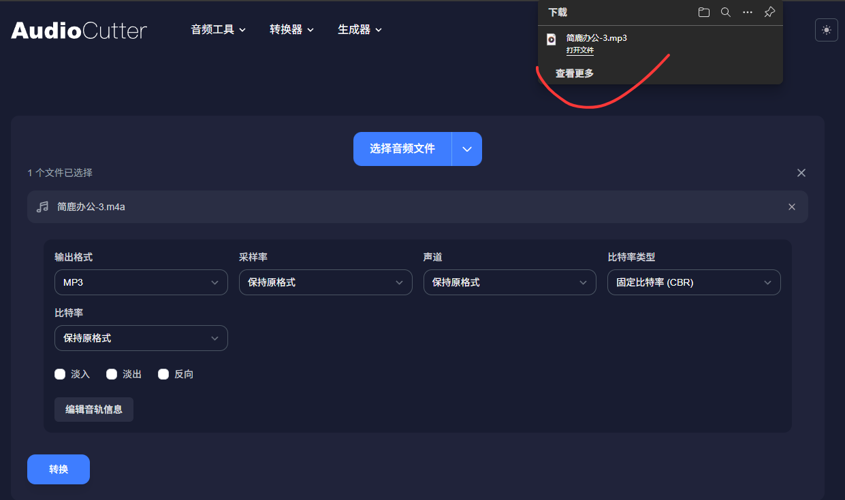The width and height of the screenshot is (845, 500).
Task: Toggle the light/dark theme sun icon
Action: tap(827, 30)
